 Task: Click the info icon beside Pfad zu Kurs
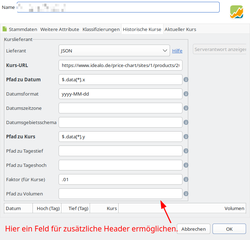pos(186,137)
